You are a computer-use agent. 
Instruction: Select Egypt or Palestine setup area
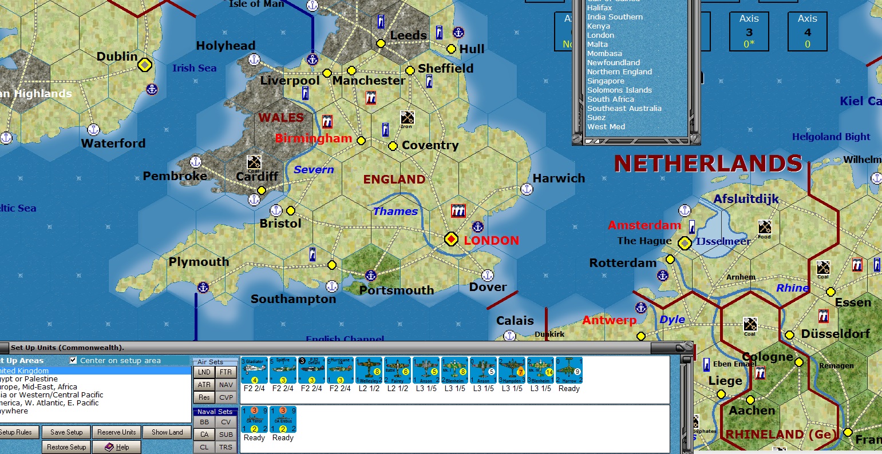coord(95,379)
